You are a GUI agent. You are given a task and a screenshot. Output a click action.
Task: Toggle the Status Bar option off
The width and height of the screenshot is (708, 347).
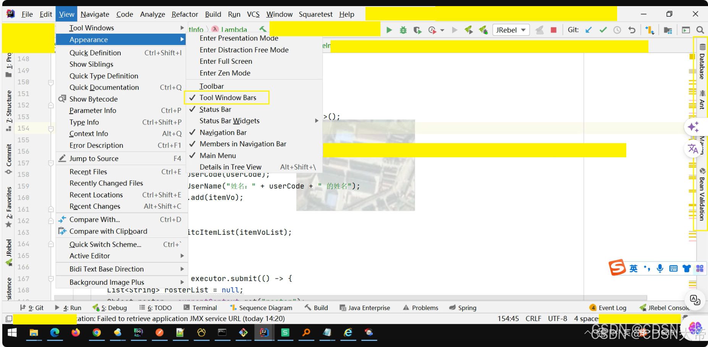point(215,109)
